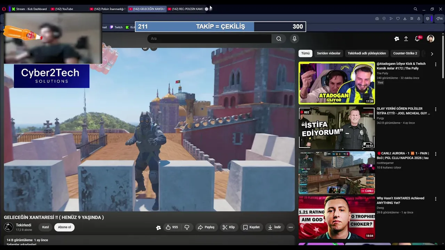445x250 pixels.
Task: Open browser downloads icon in address bar
Action: coord(405,19)
